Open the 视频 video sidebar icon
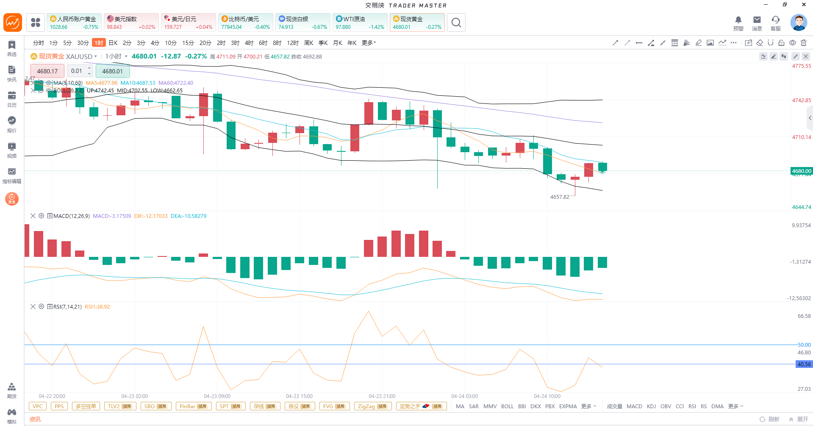This screenshot has width=813, height=426. click(x=12, y=150)
